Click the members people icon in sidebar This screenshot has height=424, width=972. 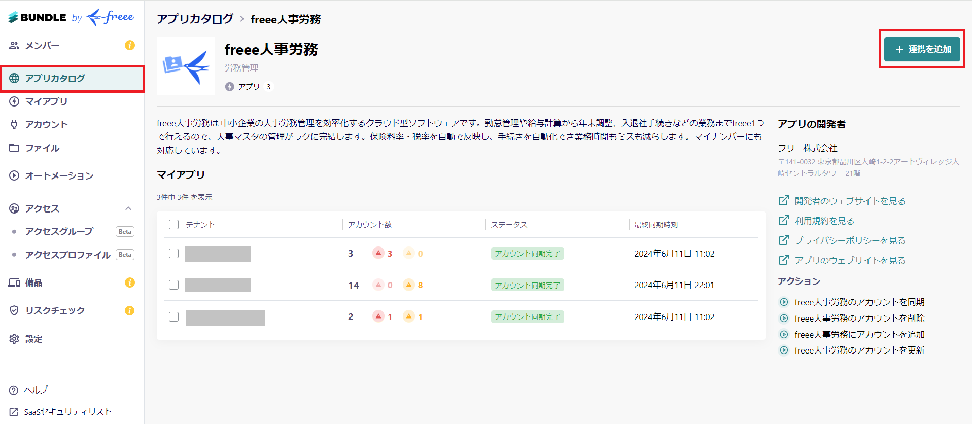(14, 45)
